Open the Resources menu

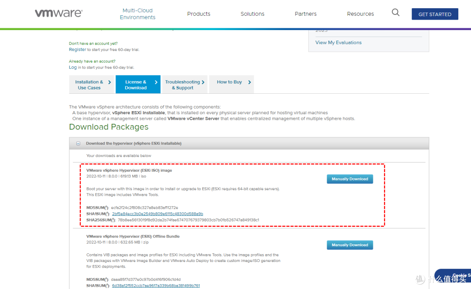[360, 14]
